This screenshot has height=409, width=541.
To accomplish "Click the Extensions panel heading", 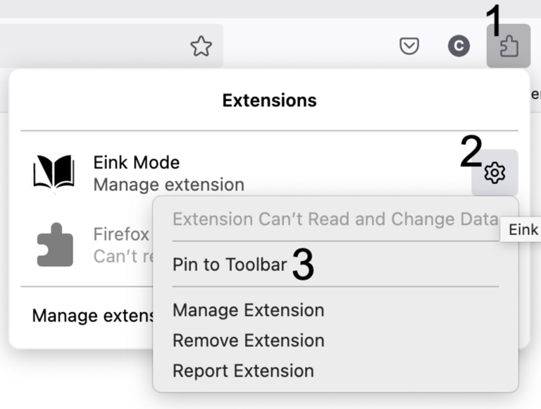I will pos(269,100).
